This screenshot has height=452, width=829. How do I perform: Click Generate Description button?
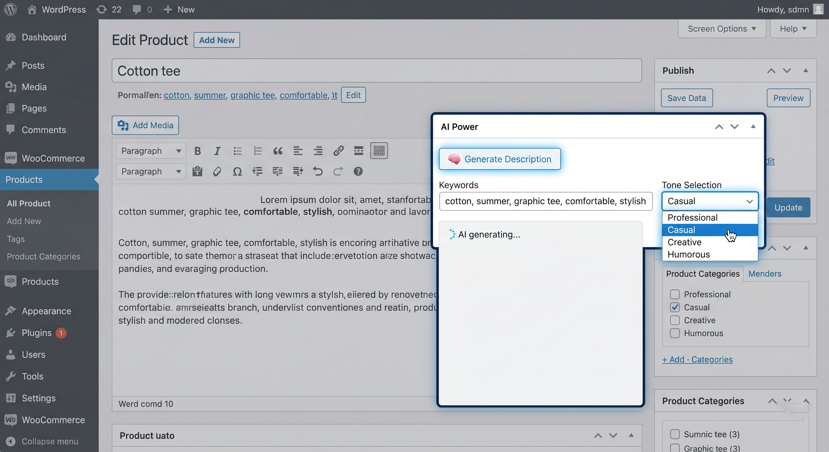point(500,159)
